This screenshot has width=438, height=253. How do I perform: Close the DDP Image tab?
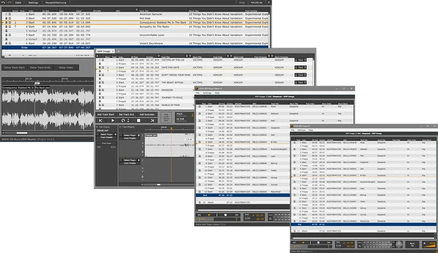(x=113, y=51)
